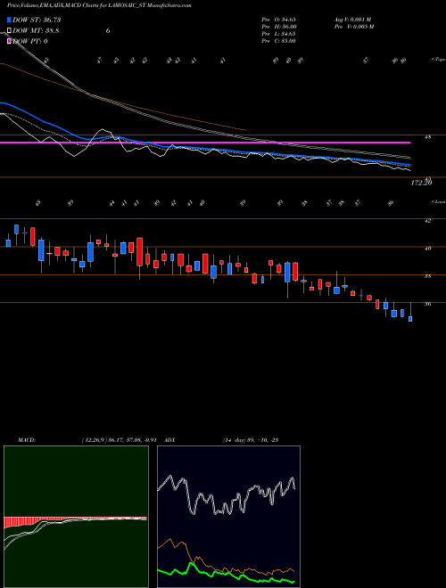This screenshot has width=446, height=588.
Task: Click the 48 price axis label
Action: click(427, 137)
